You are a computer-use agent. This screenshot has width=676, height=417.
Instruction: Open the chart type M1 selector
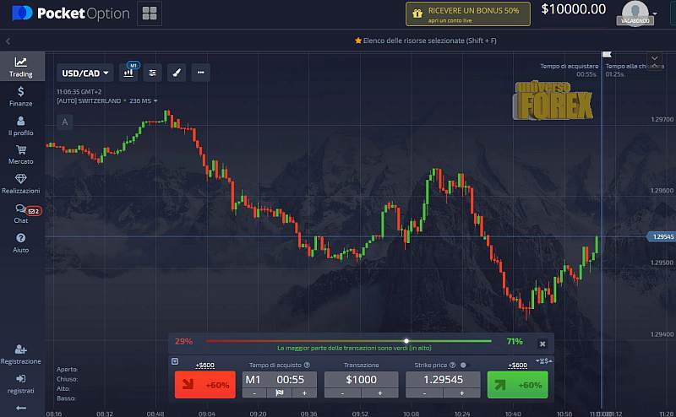[x=129, y=73]
